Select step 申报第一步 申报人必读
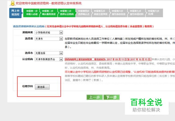 click(31, 13)
